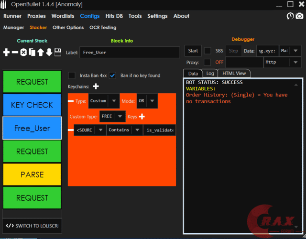Viewport: 306px width, 239px height.
Task: Move selected block up in stack
Action: (41, 52)
